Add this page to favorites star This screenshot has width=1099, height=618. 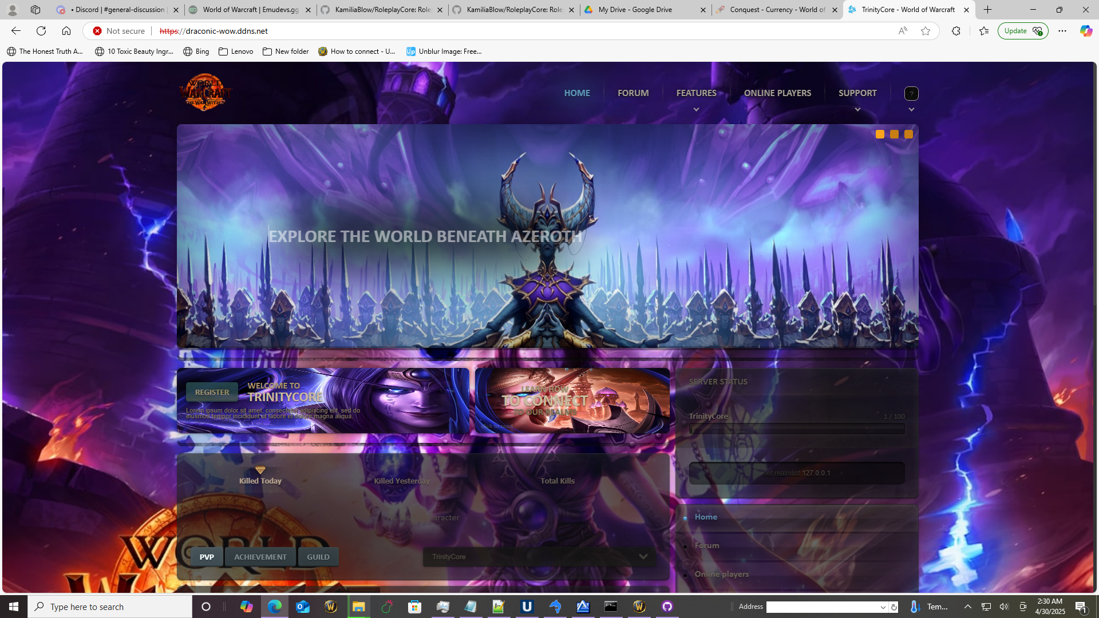pos(926,31)
